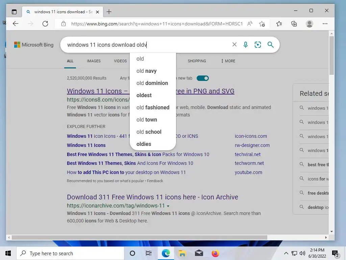The width and height of the screenshot is (346, 260).
Task: Click the vertical scrollbar thumb
Action: click(x=331, y=55)
